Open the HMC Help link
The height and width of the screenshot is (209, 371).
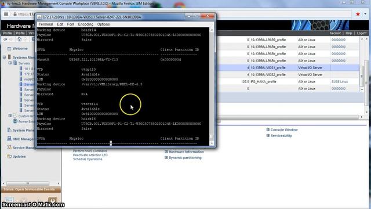click(349, 33)
